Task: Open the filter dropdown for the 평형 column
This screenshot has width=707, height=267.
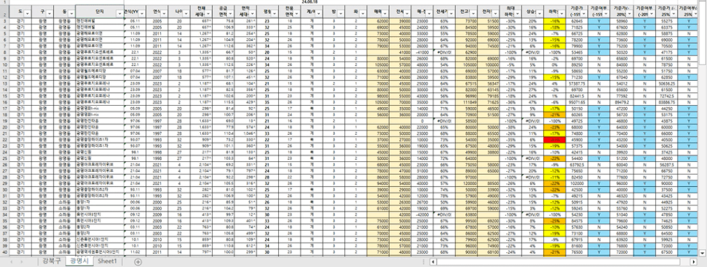Action: tap(275, 13)
